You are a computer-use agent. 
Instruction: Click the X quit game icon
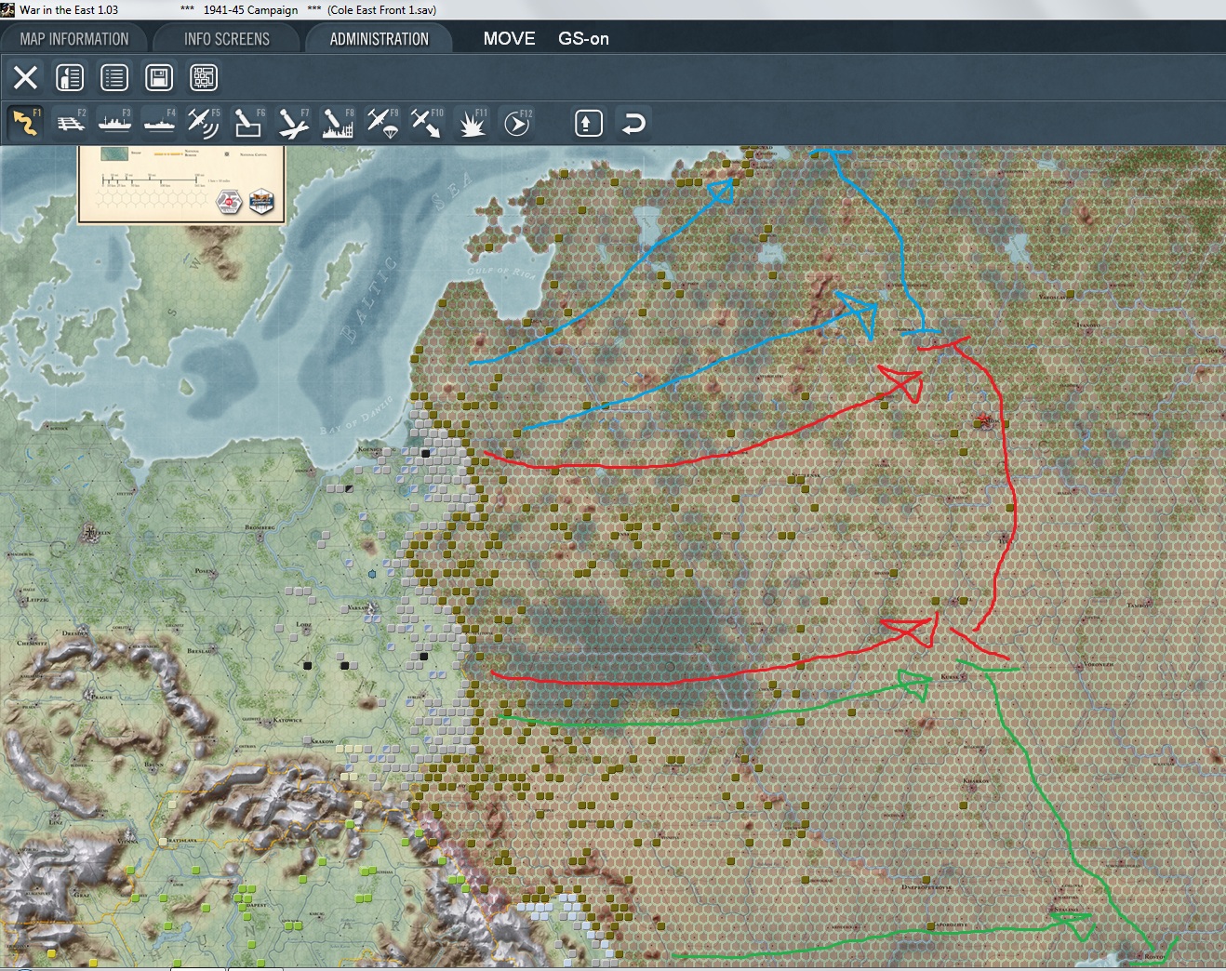25,77
